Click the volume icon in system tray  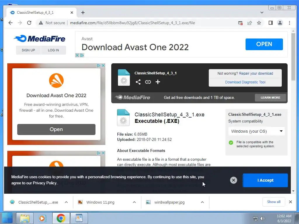[263, 218]
